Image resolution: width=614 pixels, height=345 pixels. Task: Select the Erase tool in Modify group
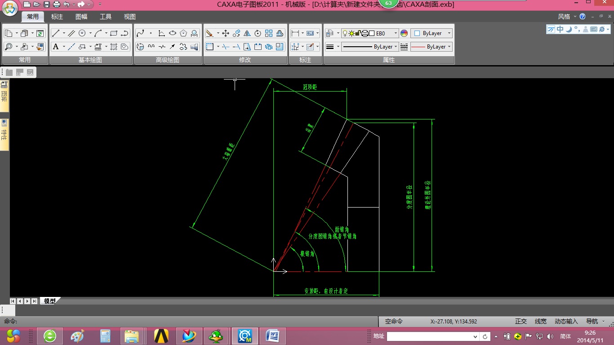[x=209, y=33]
